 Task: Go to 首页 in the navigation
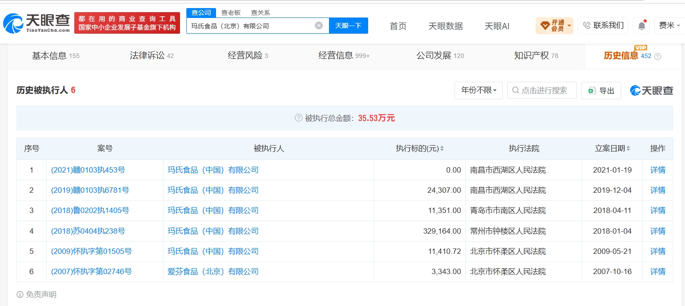pyautogui.click(x=398, y=26)
